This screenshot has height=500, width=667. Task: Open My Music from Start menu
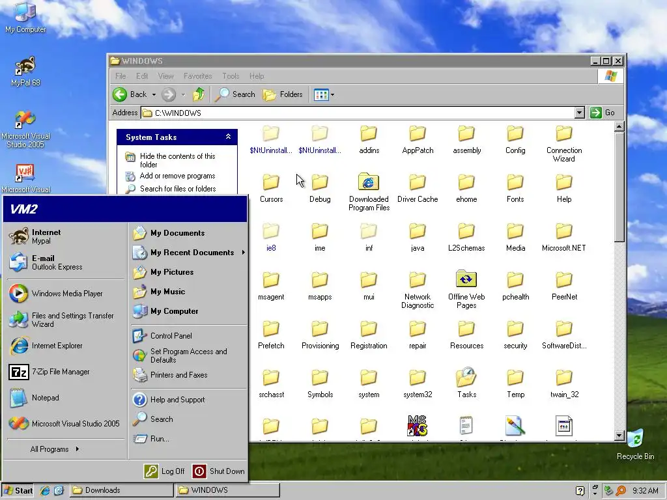(188, 292)
